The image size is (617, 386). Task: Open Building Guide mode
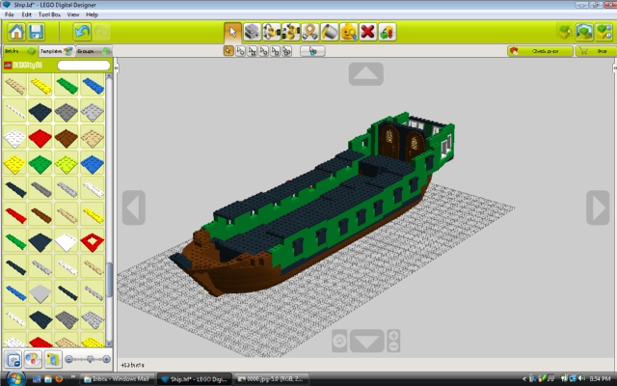coord(604,32)
